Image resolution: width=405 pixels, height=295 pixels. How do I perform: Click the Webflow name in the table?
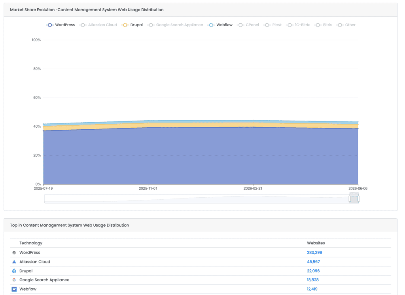tap(28, 289)
